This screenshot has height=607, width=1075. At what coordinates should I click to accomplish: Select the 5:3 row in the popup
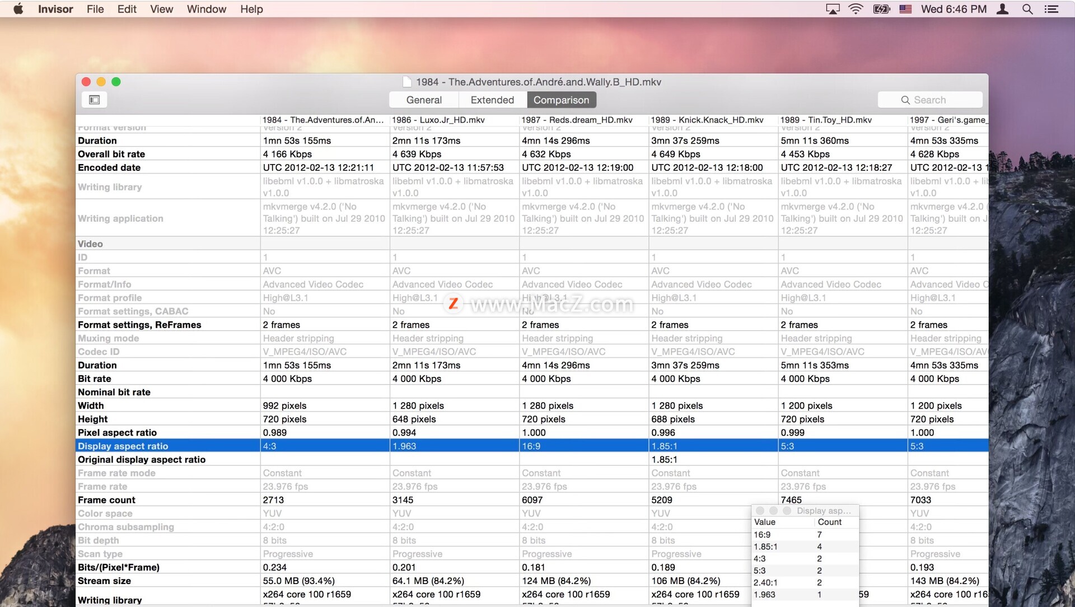[805, 571]
